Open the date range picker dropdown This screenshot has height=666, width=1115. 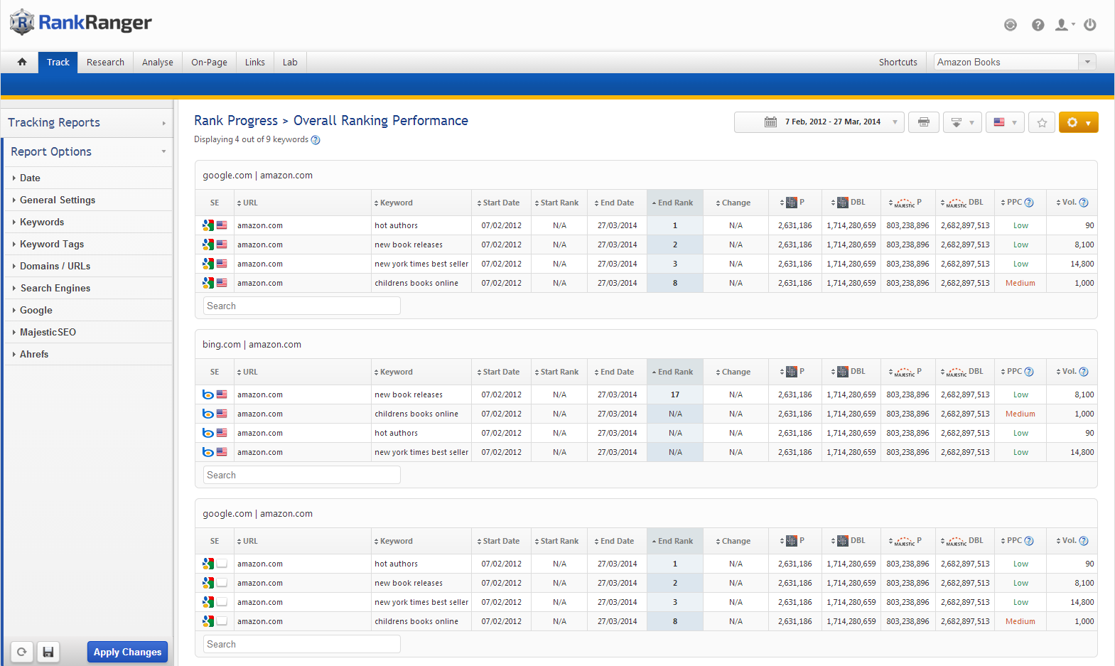tap(819, 122)
